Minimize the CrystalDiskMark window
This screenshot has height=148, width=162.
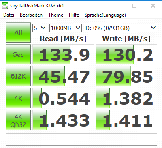116,6
